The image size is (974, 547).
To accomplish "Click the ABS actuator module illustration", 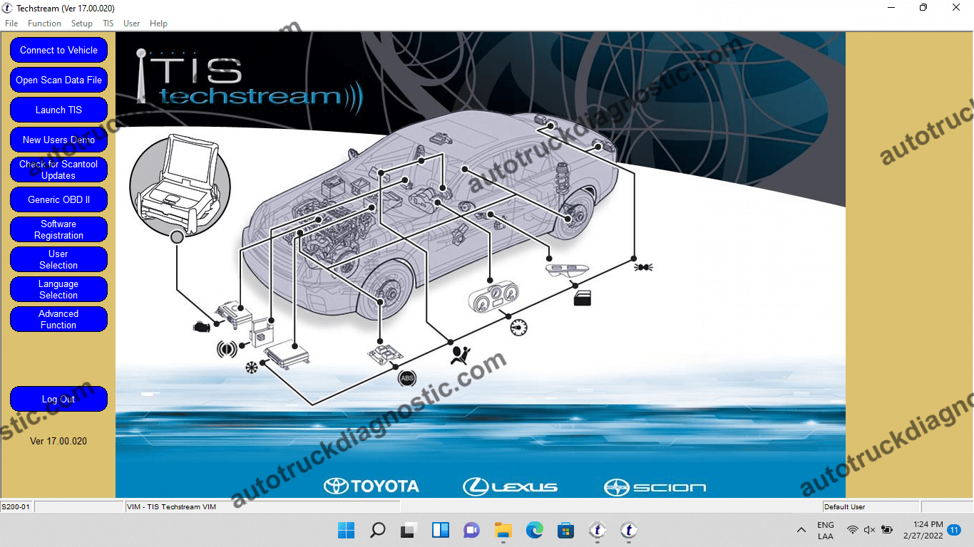I will coord(386,354).
